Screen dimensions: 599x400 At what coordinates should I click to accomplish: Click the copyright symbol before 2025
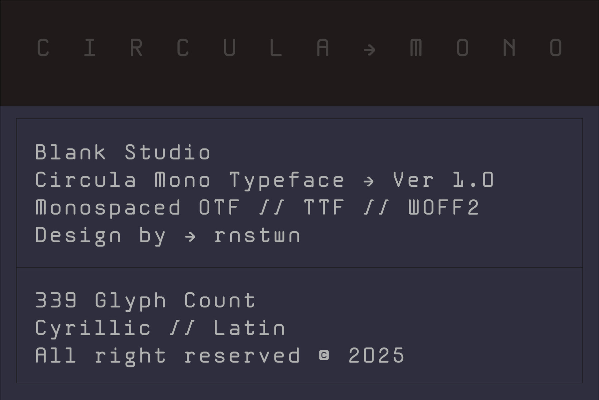coord(324,355)
